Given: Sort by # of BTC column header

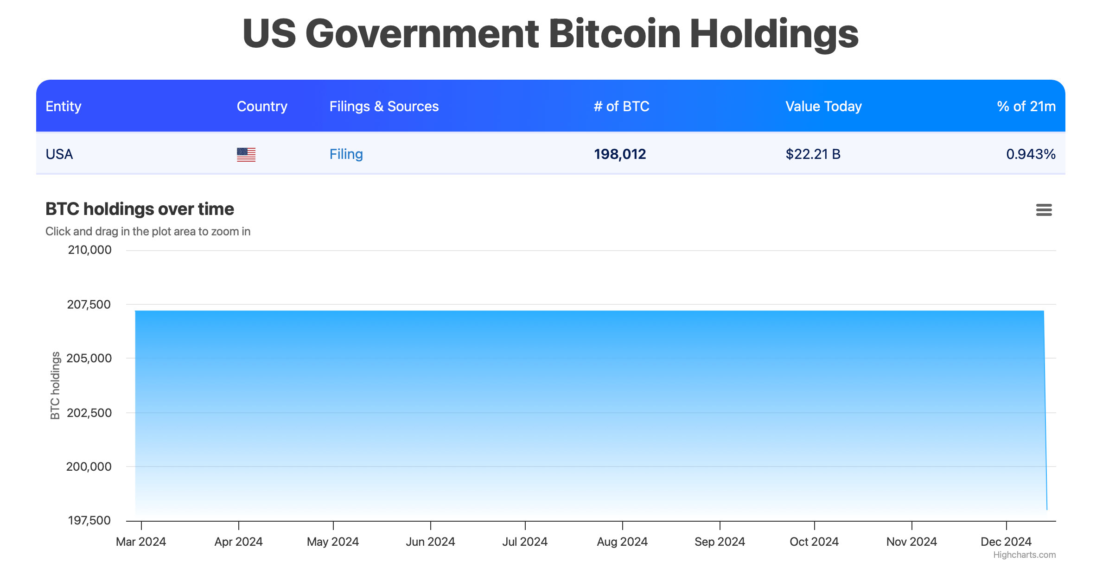Looking at the screenshot, I should (621, 107).
